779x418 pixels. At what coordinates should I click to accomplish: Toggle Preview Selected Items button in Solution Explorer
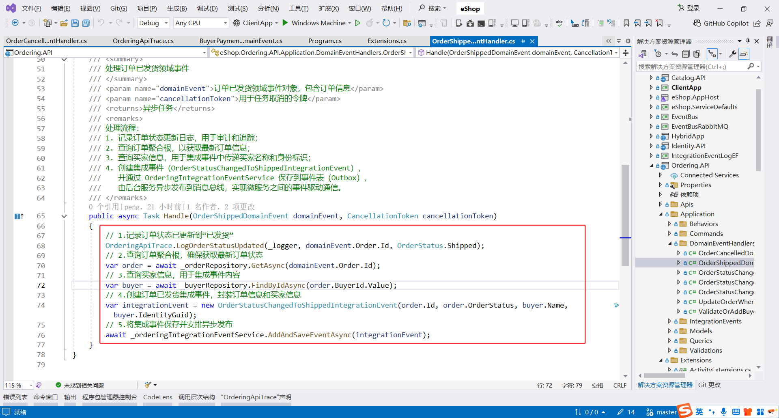[744, 54]
